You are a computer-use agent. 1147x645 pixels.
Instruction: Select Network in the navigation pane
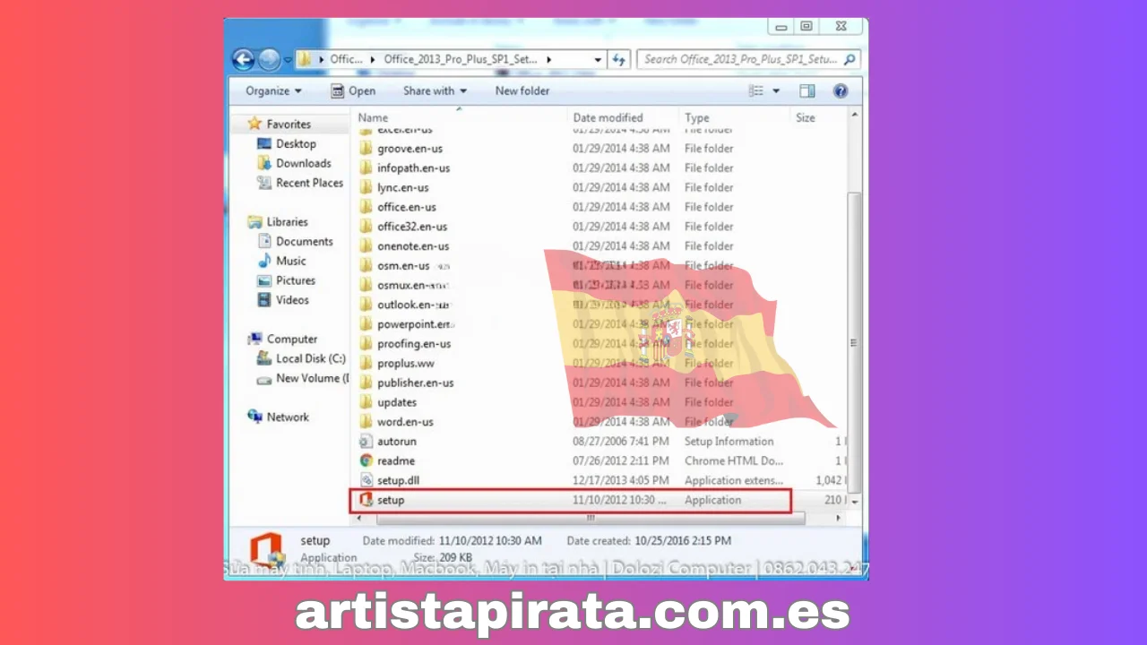click(x=287, y=417)
